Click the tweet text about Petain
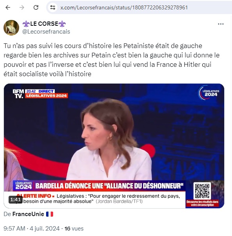The height and width of the screenshot is (236, 232). click(x=111, y=60)
